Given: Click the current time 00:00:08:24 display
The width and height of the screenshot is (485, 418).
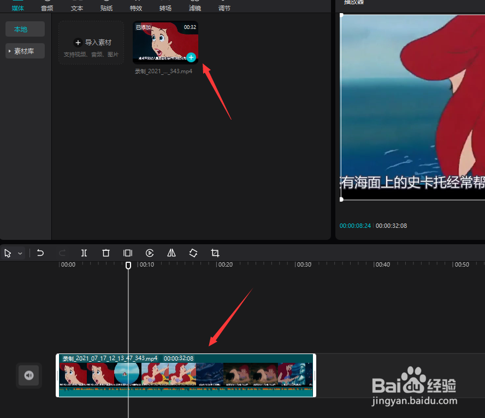Looking at the screenshot, I should tap(355, 226).
